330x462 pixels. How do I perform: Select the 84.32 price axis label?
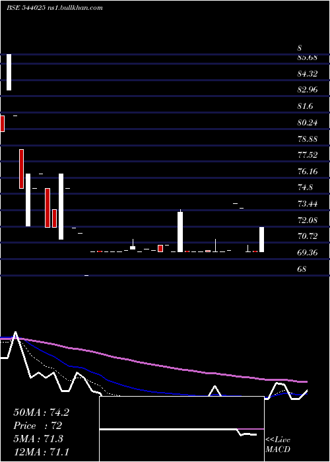point(308,74)
